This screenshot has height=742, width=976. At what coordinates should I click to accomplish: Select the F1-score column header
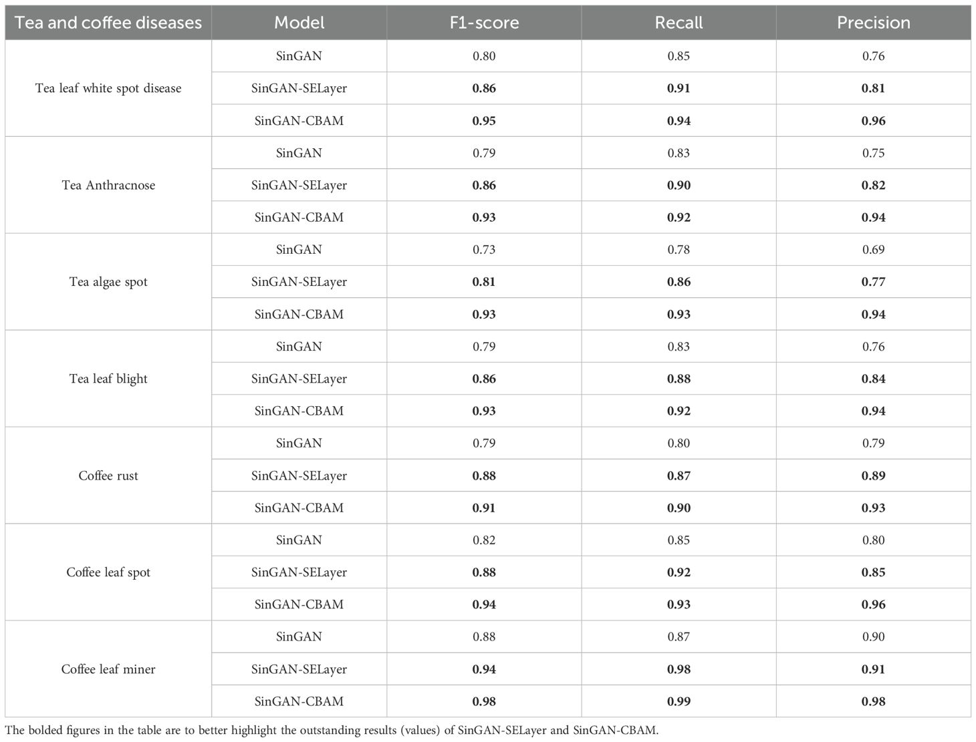[x=484, y=23]
